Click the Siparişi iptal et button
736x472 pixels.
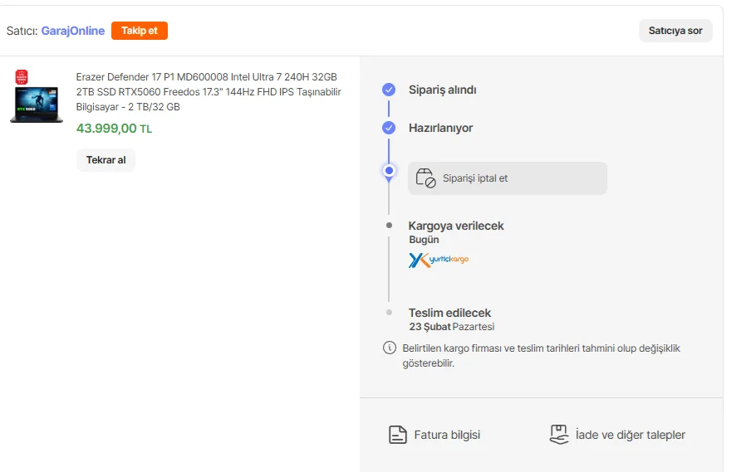point(508,178)
